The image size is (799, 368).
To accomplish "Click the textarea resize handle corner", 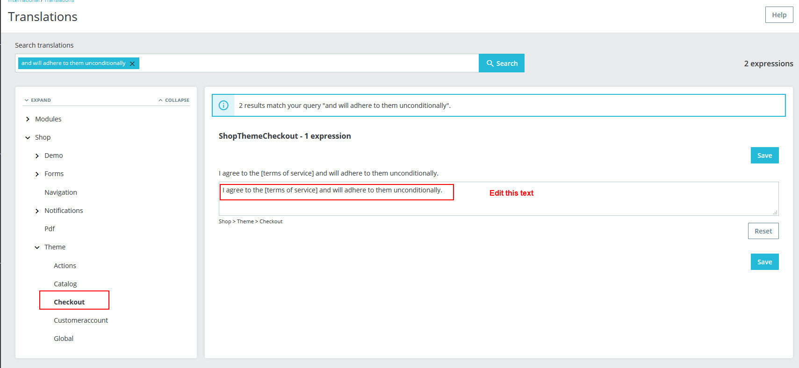I will (775, 212).
